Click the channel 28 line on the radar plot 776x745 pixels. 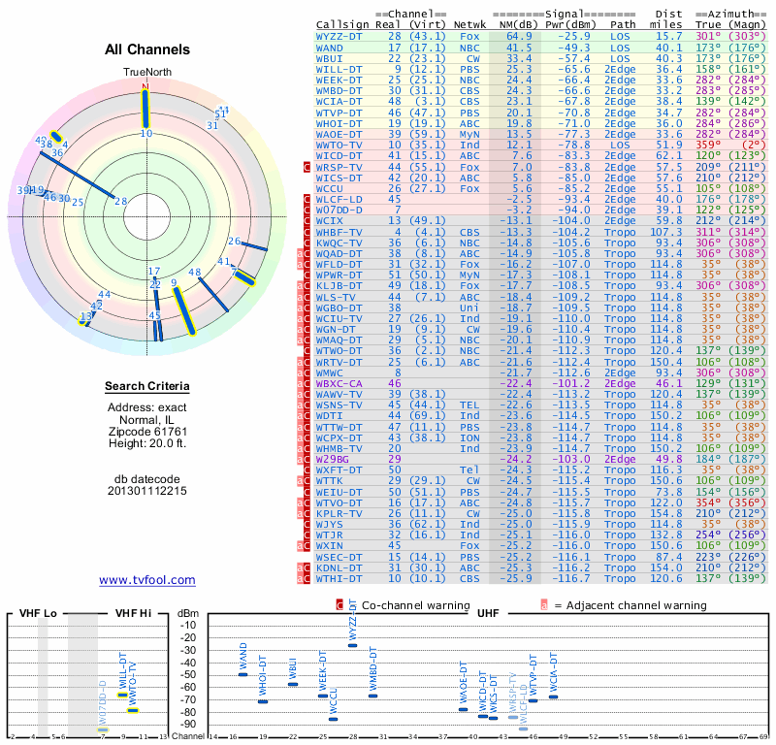coord(77,176)
